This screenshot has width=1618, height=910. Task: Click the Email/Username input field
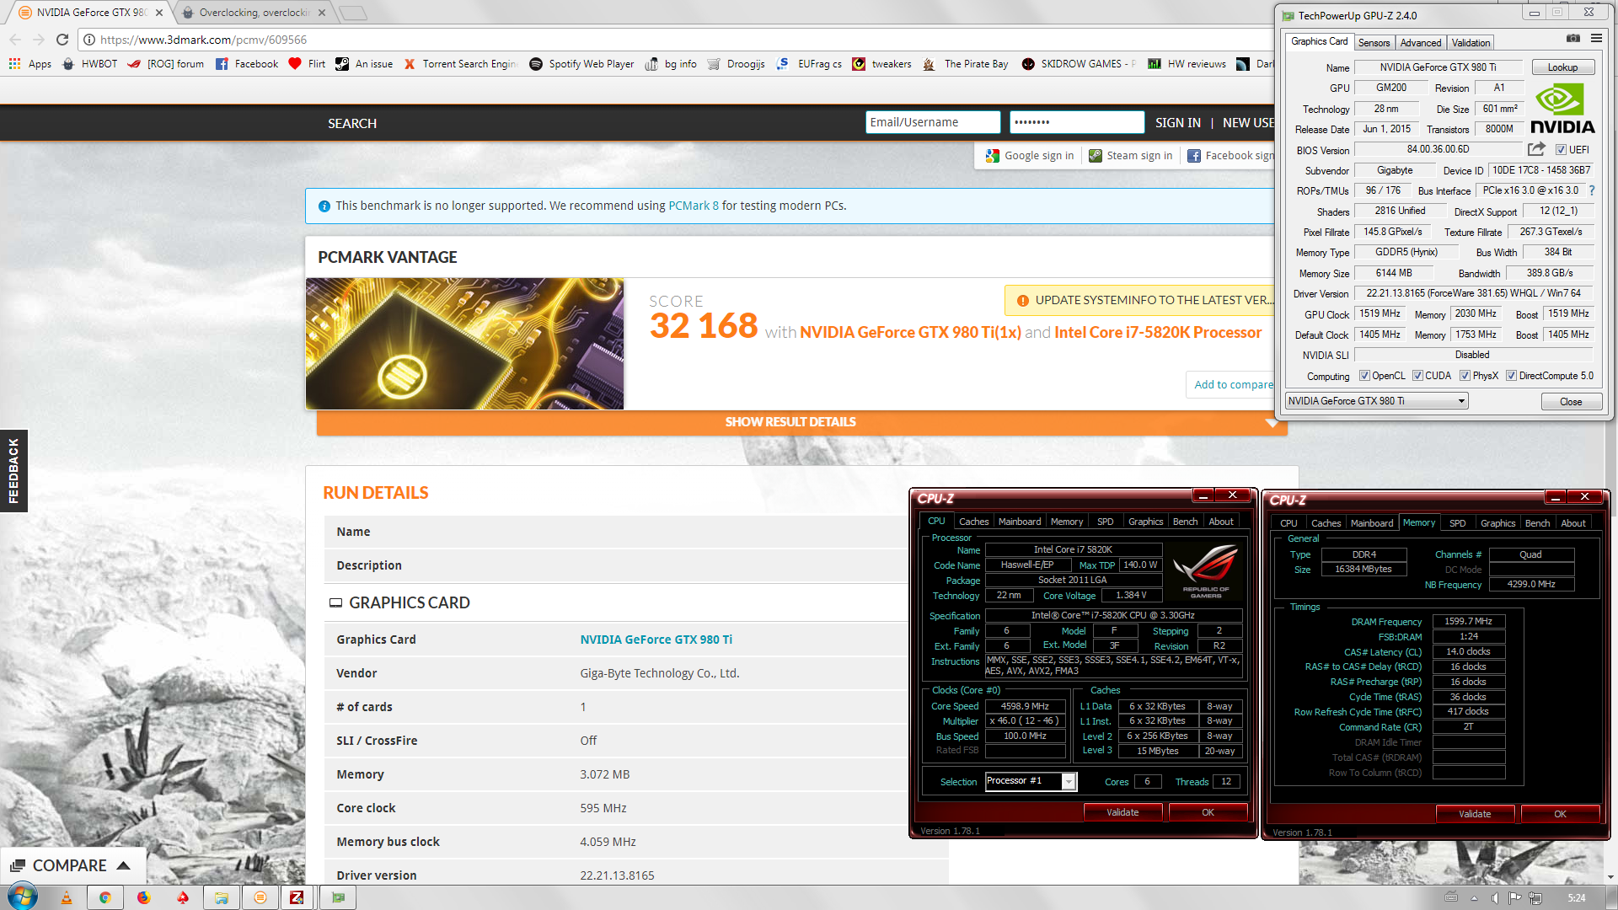(x=932, y=122)
